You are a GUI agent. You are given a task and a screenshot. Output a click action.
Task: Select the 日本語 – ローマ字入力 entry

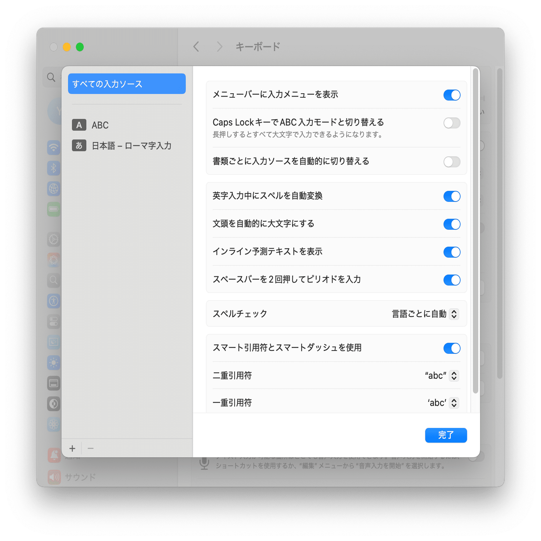[x=131, y=145]
